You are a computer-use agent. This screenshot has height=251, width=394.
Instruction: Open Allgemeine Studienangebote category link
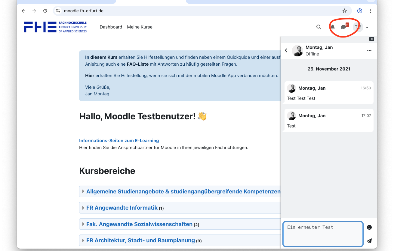coord(183,191)
